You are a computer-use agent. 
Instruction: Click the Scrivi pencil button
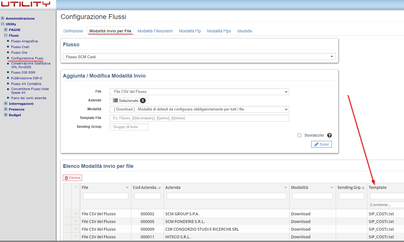(321, 145)
